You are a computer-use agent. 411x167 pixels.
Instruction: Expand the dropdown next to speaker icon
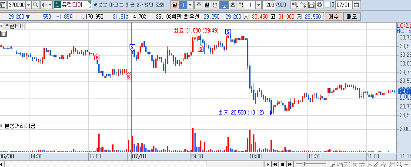[50, 4]
